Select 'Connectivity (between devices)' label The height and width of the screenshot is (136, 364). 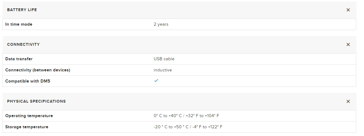(38, 70)
